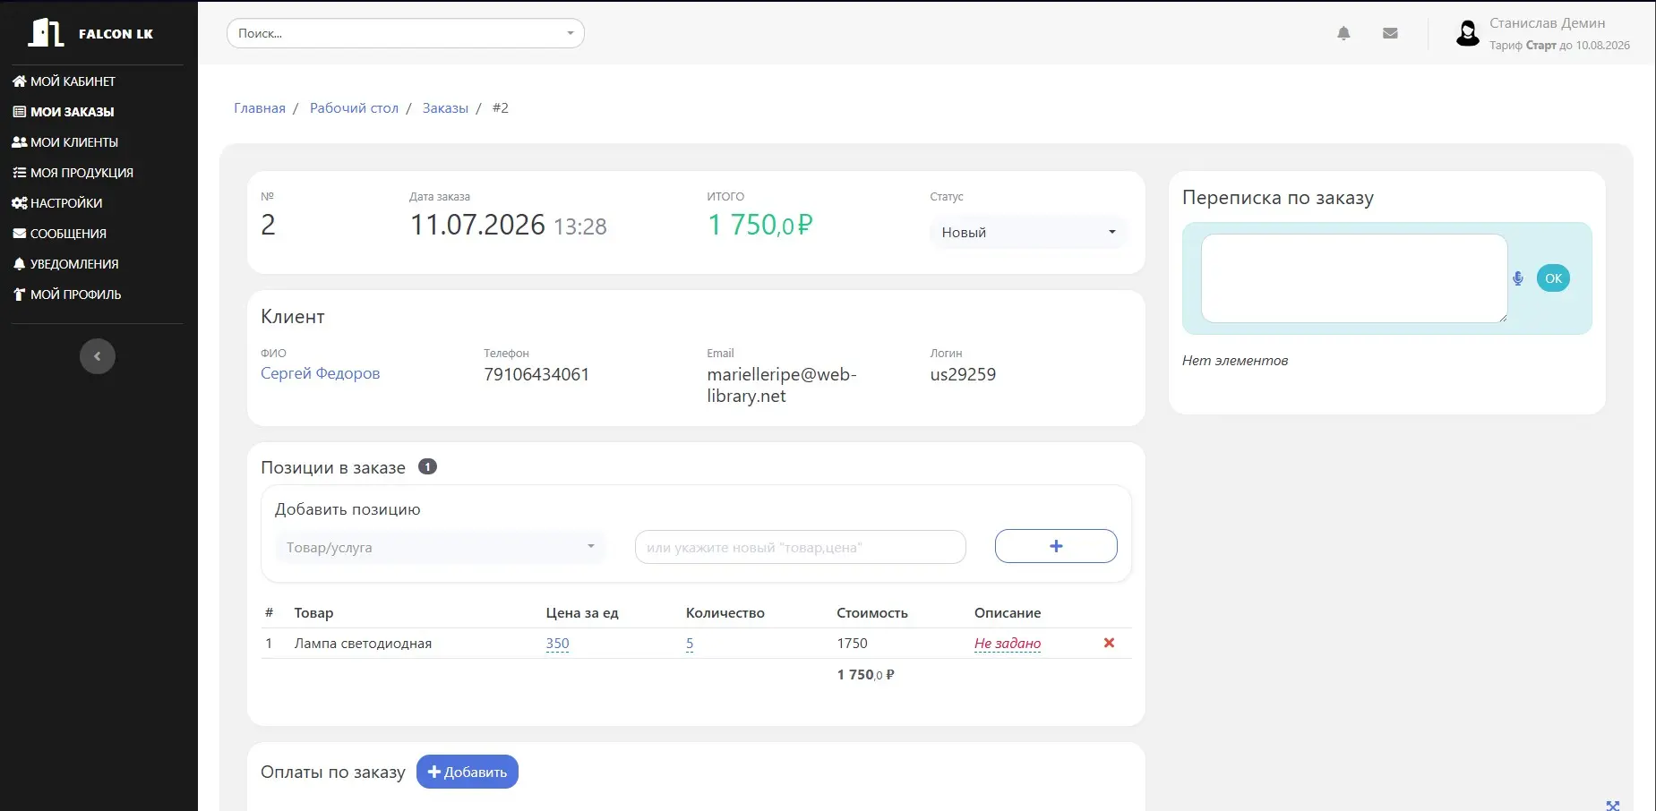Click the login us29259
Image resolution: width=1656 pixels, height=811 pixels.
pyautogui.click(x=963, y=374)
